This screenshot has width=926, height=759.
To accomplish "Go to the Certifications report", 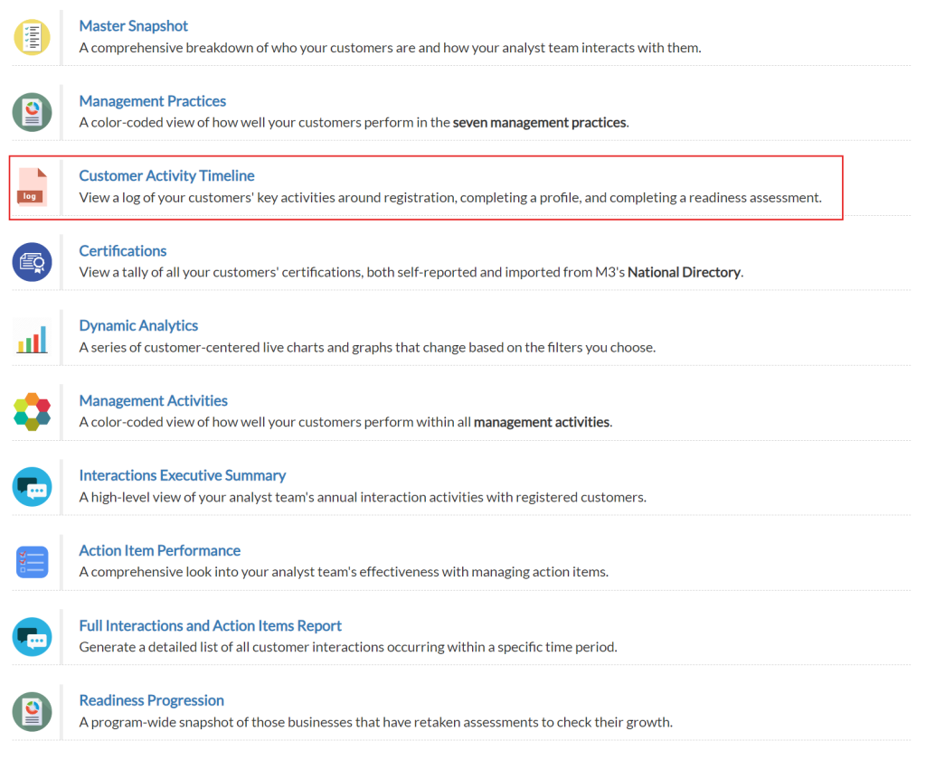I will coord(123,251).
